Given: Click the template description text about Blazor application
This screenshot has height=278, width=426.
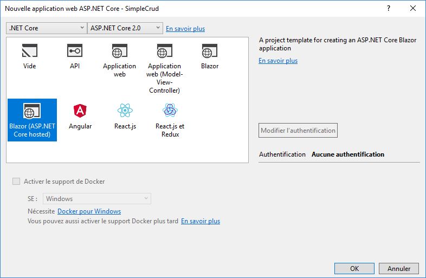Looking at the screenshot, I should coord(338,44).
